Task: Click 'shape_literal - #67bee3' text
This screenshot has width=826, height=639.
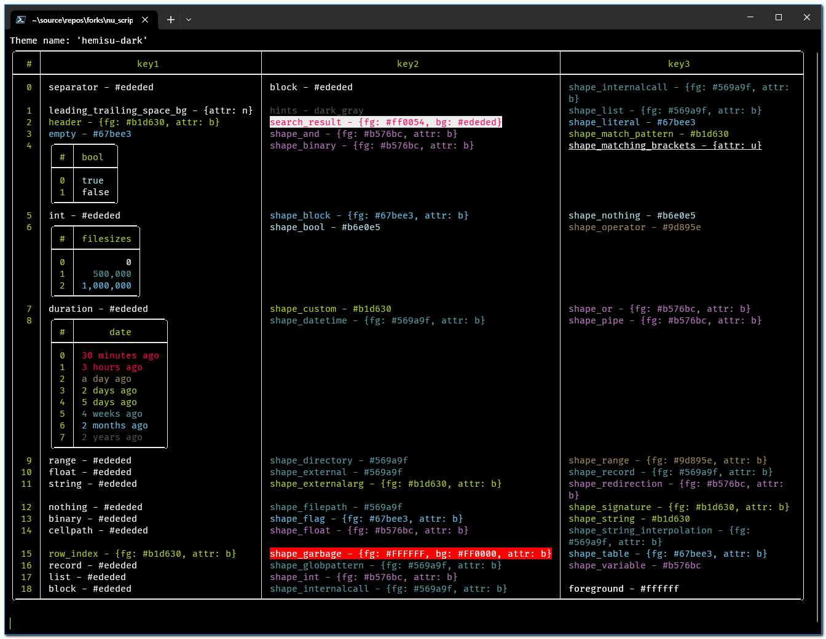Action: tap(632, 122)
